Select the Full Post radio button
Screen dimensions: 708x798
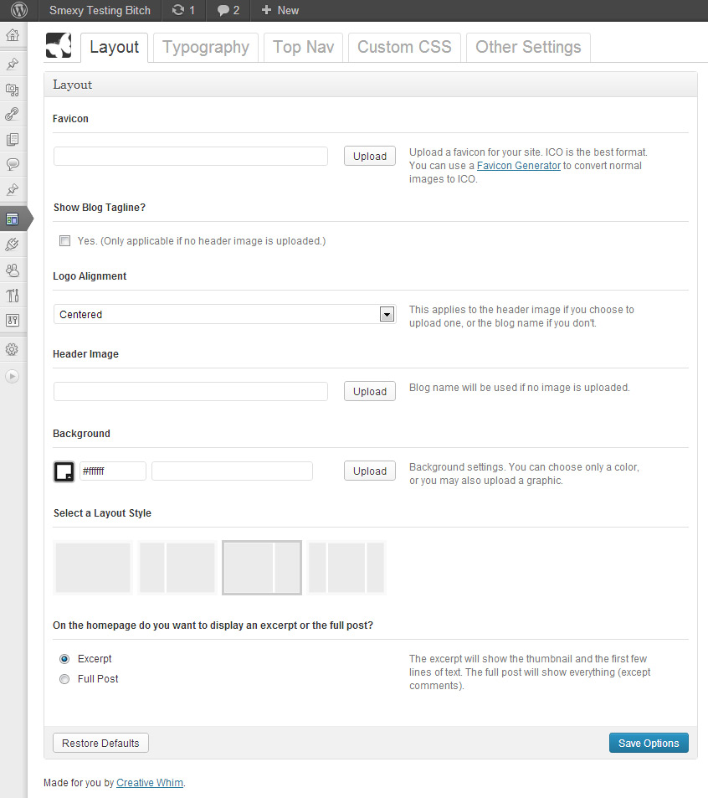64,679
